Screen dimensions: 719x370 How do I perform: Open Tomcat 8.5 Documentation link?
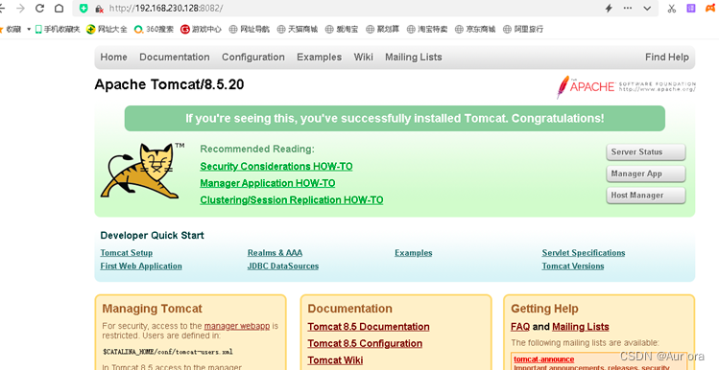[x=369, y=327]
